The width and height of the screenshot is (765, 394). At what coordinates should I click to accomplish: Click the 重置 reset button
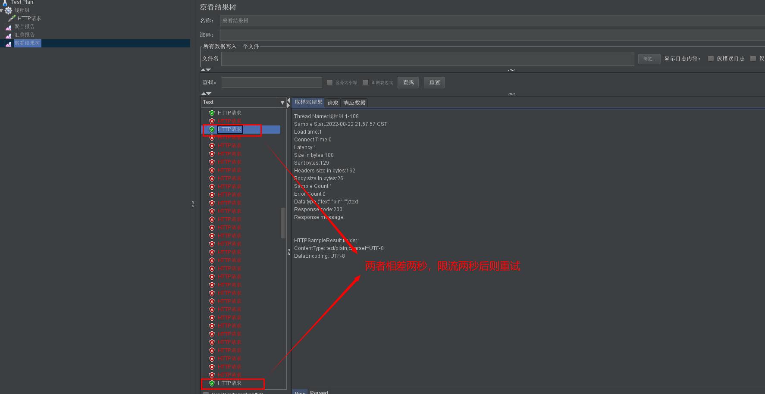tap(434, 82)
